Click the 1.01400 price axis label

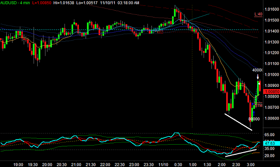coord(272,31)
